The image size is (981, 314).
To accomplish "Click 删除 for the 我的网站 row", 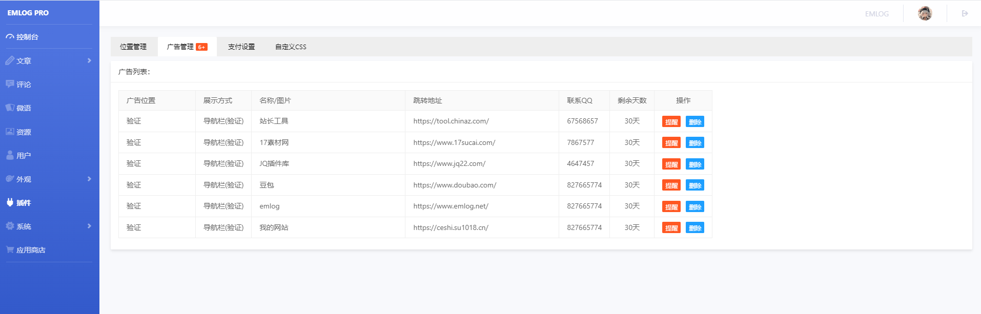I will (x=695, y=228).
